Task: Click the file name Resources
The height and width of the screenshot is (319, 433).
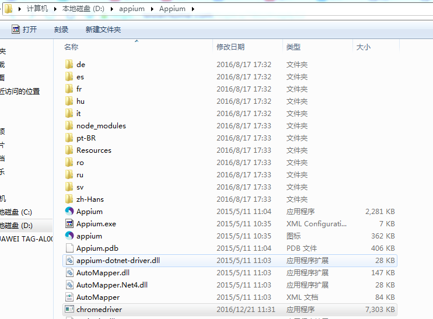Action: pos(94,150)
